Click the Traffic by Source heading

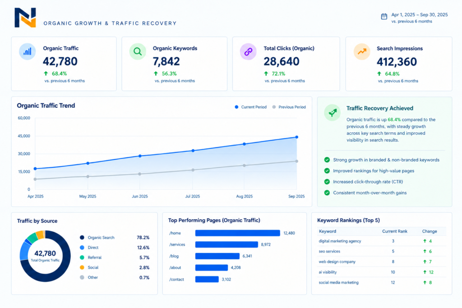[37, 221]
